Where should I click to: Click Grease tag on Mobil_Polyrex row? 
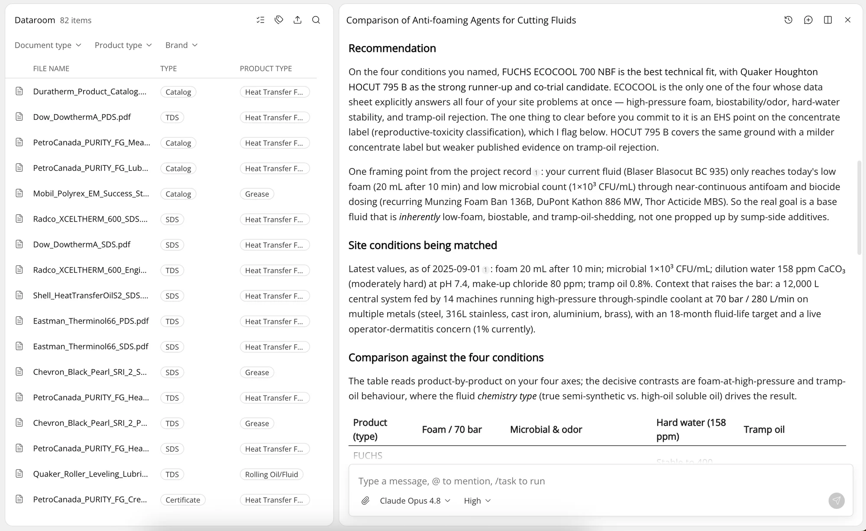coord(257,194)
